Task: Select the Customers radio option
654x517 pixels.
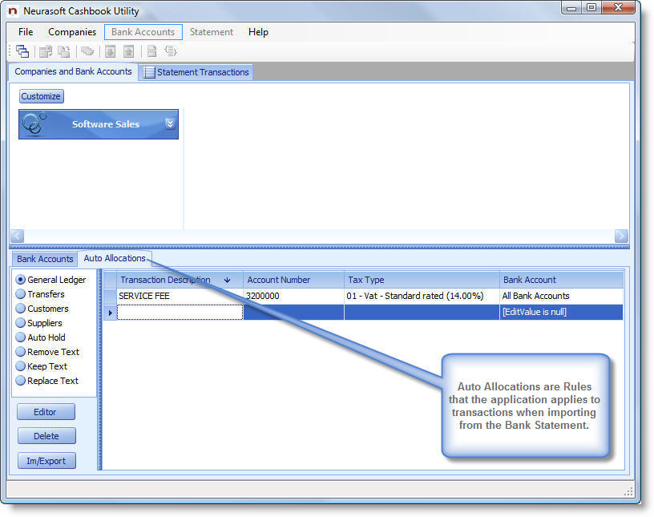Action: pyautogui.click(x=21, y=309)
